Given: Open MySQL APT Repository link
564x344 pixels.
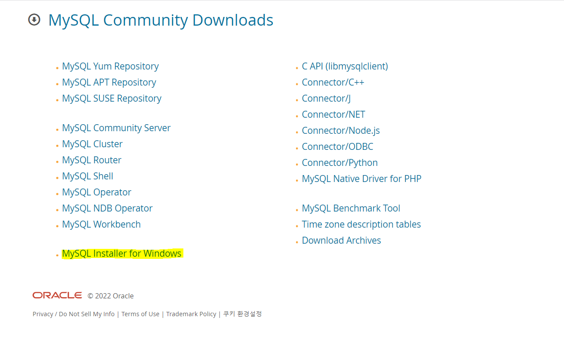Looking at the screenshot, I should click(109, 83).
